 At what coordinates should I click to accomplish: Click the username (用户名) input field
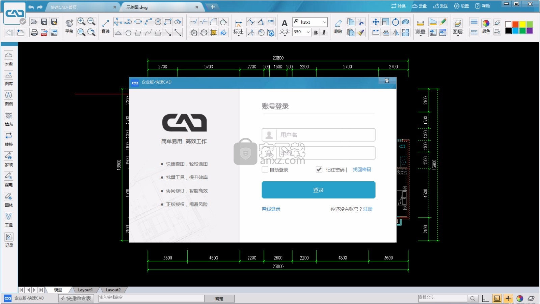(319, 135)
